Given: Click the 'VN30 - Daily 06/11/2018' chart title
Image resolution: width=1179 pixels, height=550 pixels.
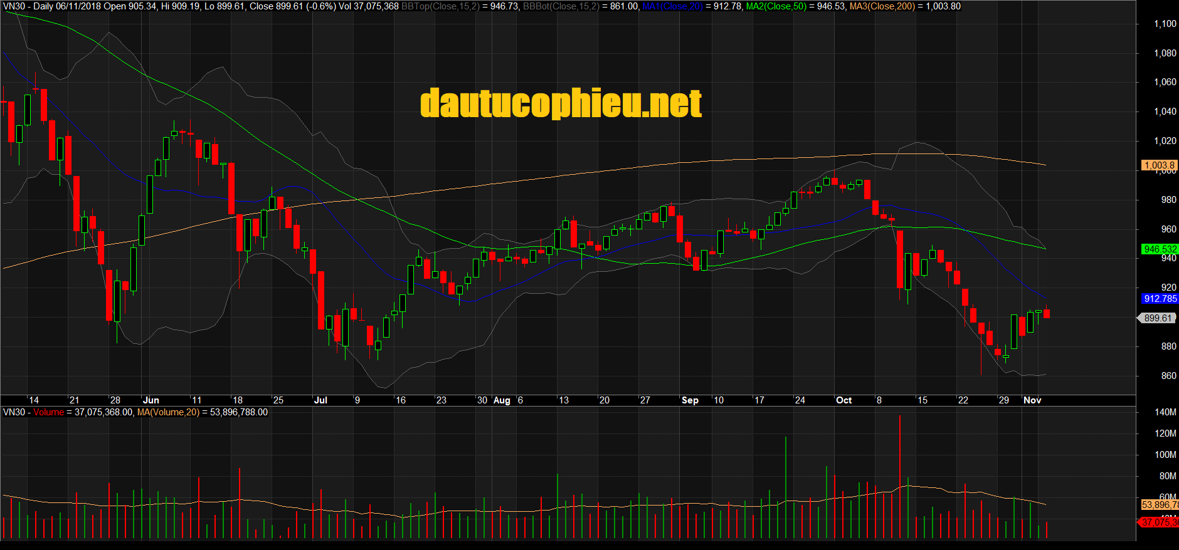Looking at the screenshot, I should [51, 6].
